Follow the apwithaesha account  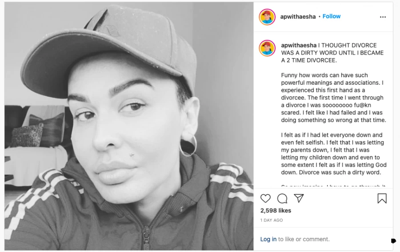(x=332, y=16)
